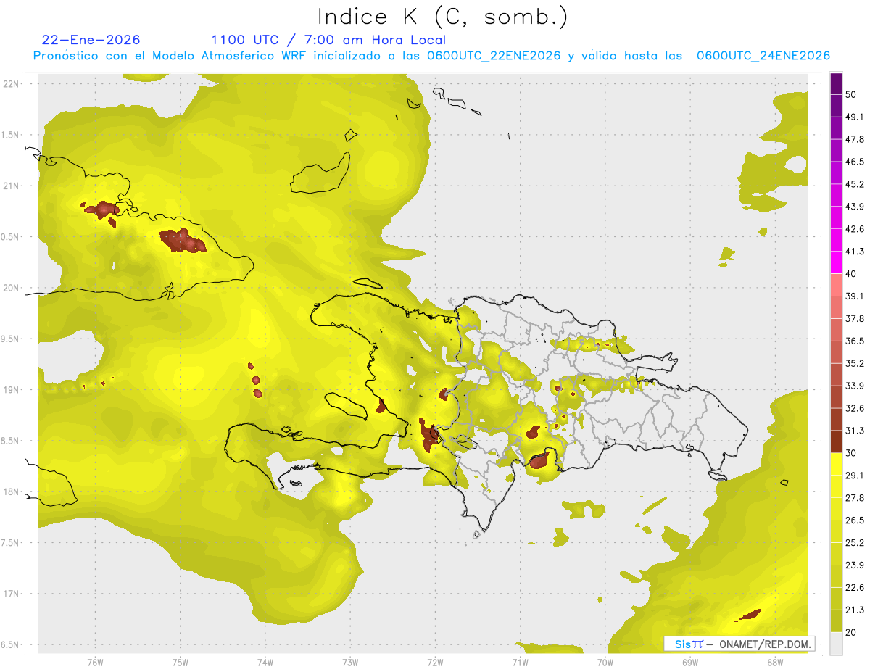
Task: Select the magenta colorbar segment between 40 and 41.3
Action: coord(836,262)
